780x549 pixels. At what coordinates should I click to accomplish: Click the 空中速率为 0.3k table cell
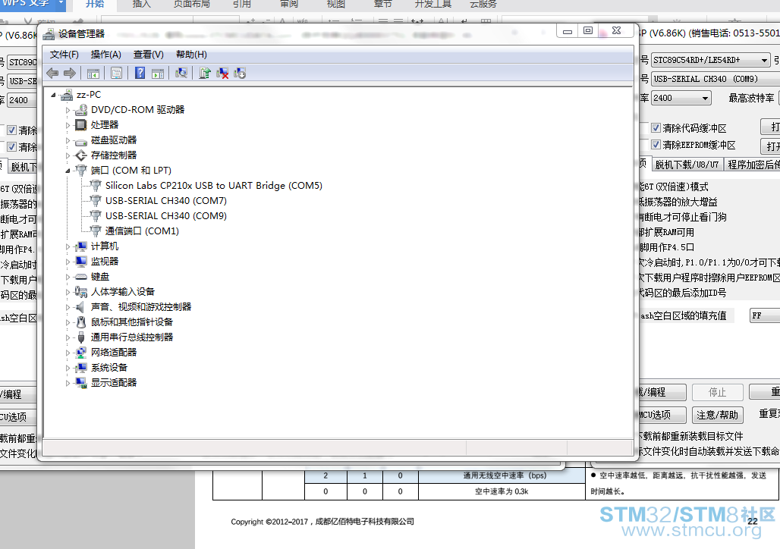(502, 491)
